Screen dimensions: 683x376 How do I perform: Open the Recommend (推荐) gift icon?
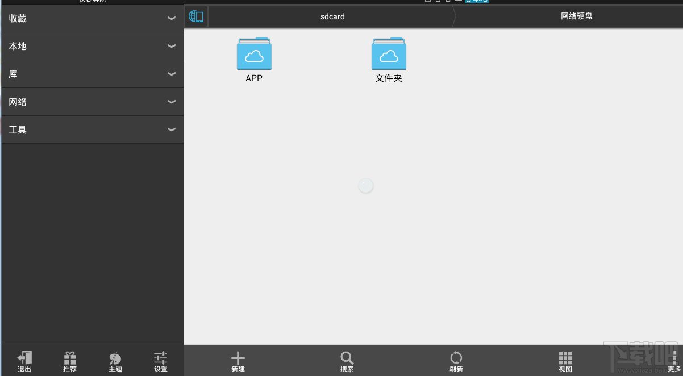click(70, 358)
